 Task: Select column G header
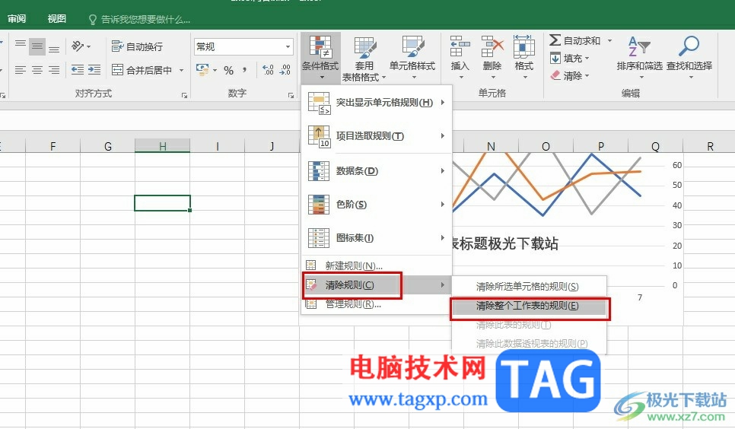(x=108, y=146)
